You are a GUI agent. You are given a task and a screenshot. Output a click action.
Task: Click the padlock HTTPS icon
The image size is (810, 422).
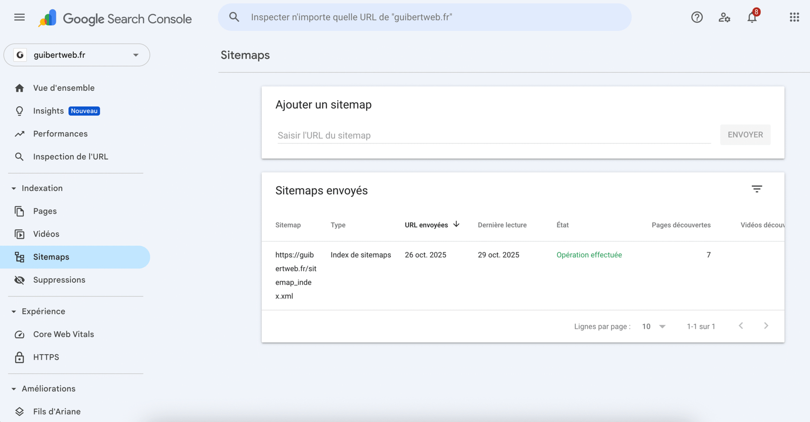tap(19, 357)
